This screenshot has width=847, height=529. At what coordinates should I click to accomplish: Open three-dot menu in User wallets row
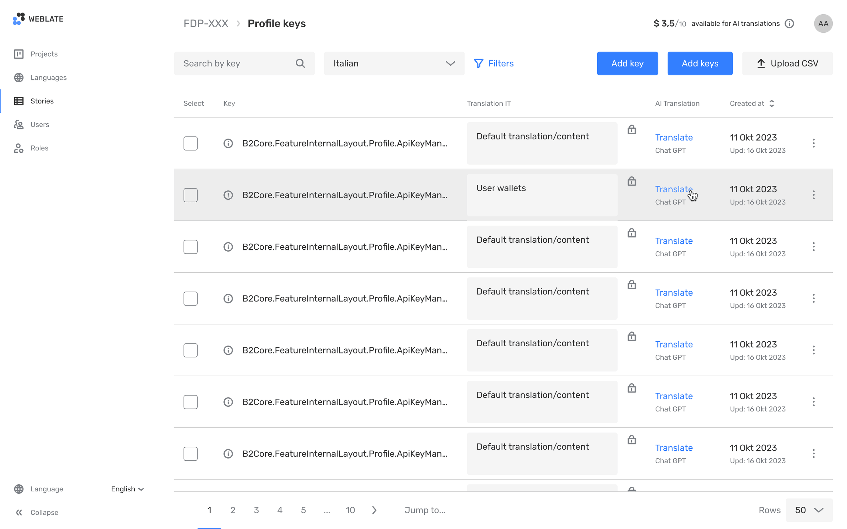pyautogui.click(x=814, y=195)
